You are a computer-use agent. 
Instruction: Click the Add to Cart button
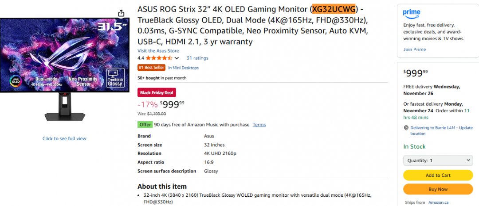[438, 175]
